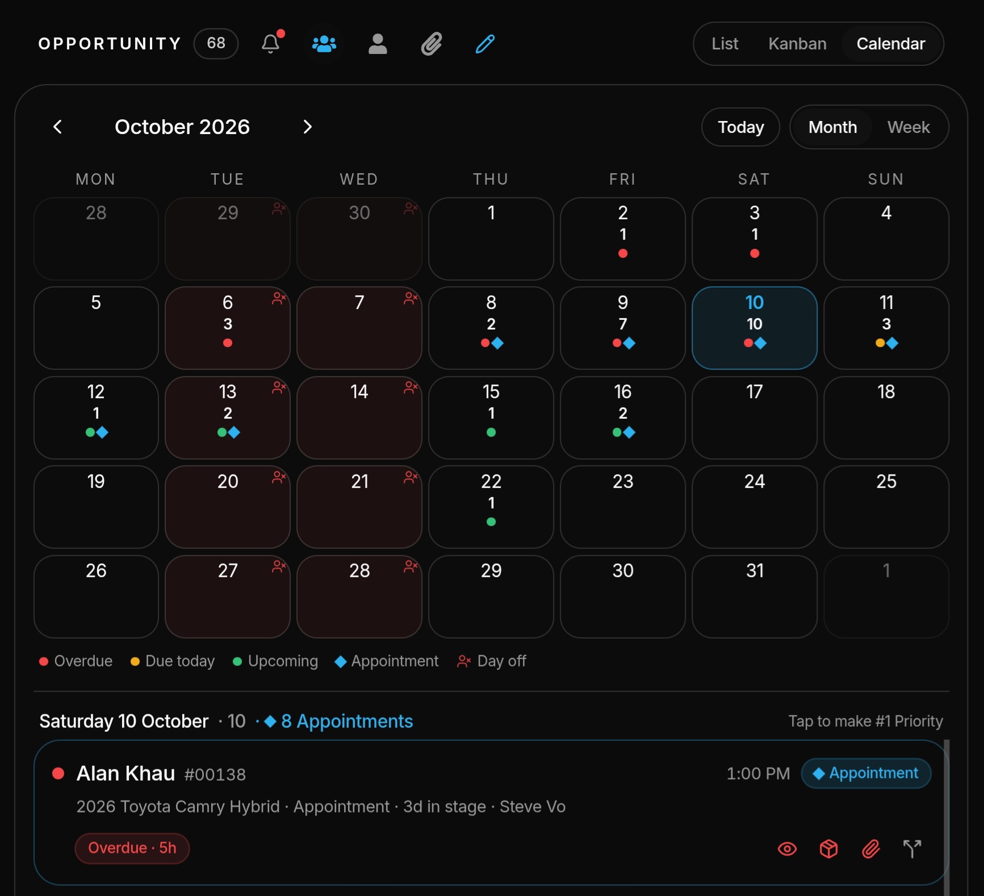Select October 22 day cell
The height and width of the screenshot is (896, 984).
(x=491, y=507)
